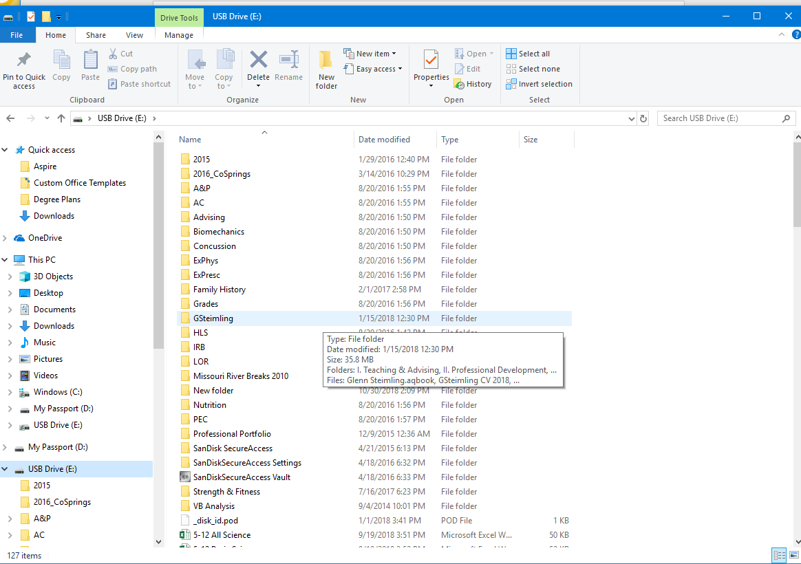Switch to the View ribbon tab
The width and height of the screenshot is (801, 564).
[x=134, y=35]
